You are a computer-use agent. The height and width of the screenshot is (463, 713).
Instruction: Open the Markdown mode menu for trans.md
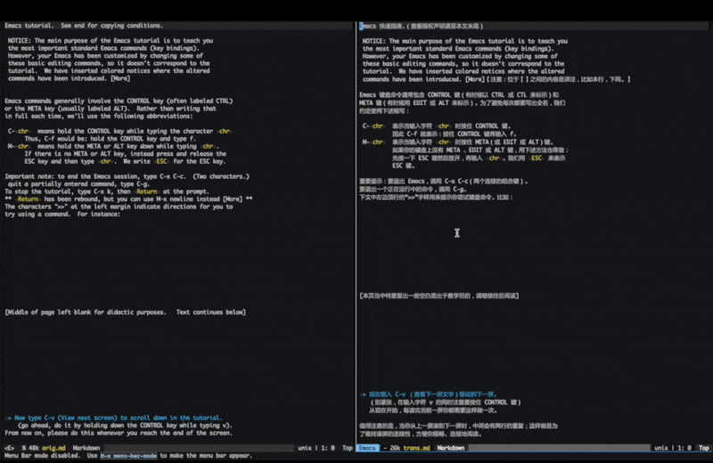point(451,448)
